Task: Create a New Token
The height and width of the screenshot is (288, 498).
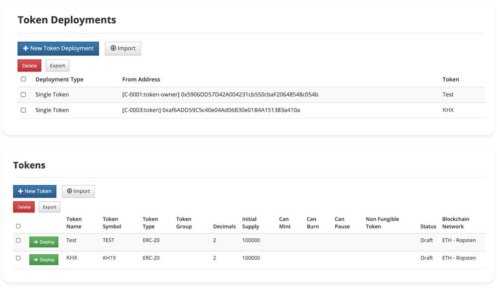Action: pyautogui.click(x=35, y=191)
